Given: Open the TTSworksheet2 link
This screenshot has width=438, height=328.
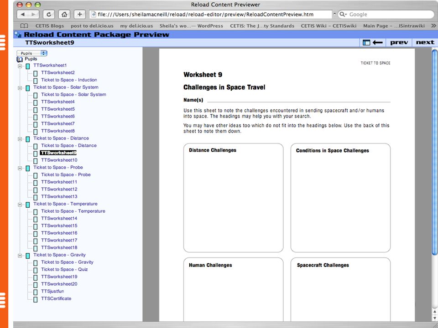Looking at the screenshot, I should [x=58, y=72].
